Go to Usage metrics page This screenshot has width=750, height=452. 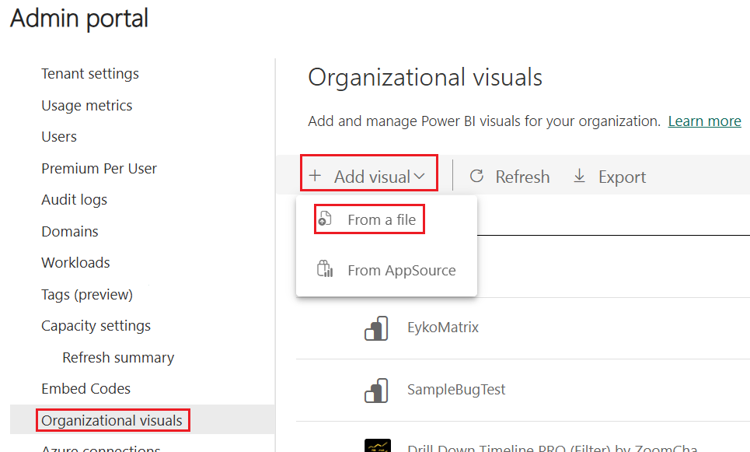point(87,106)
